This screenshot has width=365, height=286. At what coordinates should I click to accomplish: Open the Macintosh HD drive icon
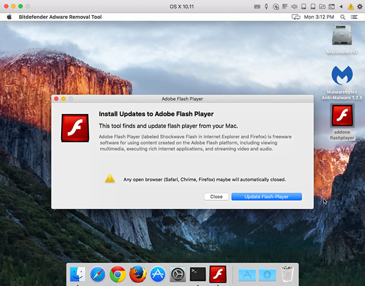(342, 35)
